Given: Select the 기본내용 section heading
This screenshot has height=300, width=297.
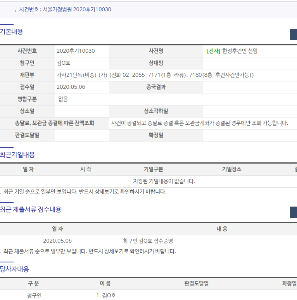Looking at the screenshot, I should pyautogui.click(x=12, y=32).
